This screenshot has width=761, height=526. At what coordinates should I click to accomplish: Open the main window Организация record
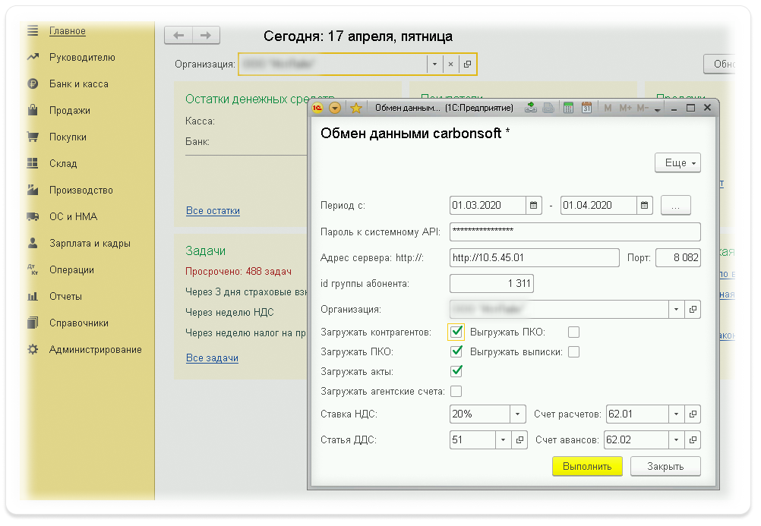click(467, 64)
